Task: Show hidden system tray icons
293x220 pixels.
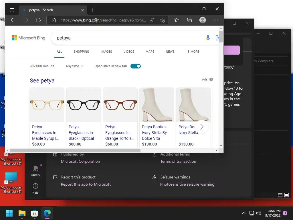Action: [x=244, y=213]
